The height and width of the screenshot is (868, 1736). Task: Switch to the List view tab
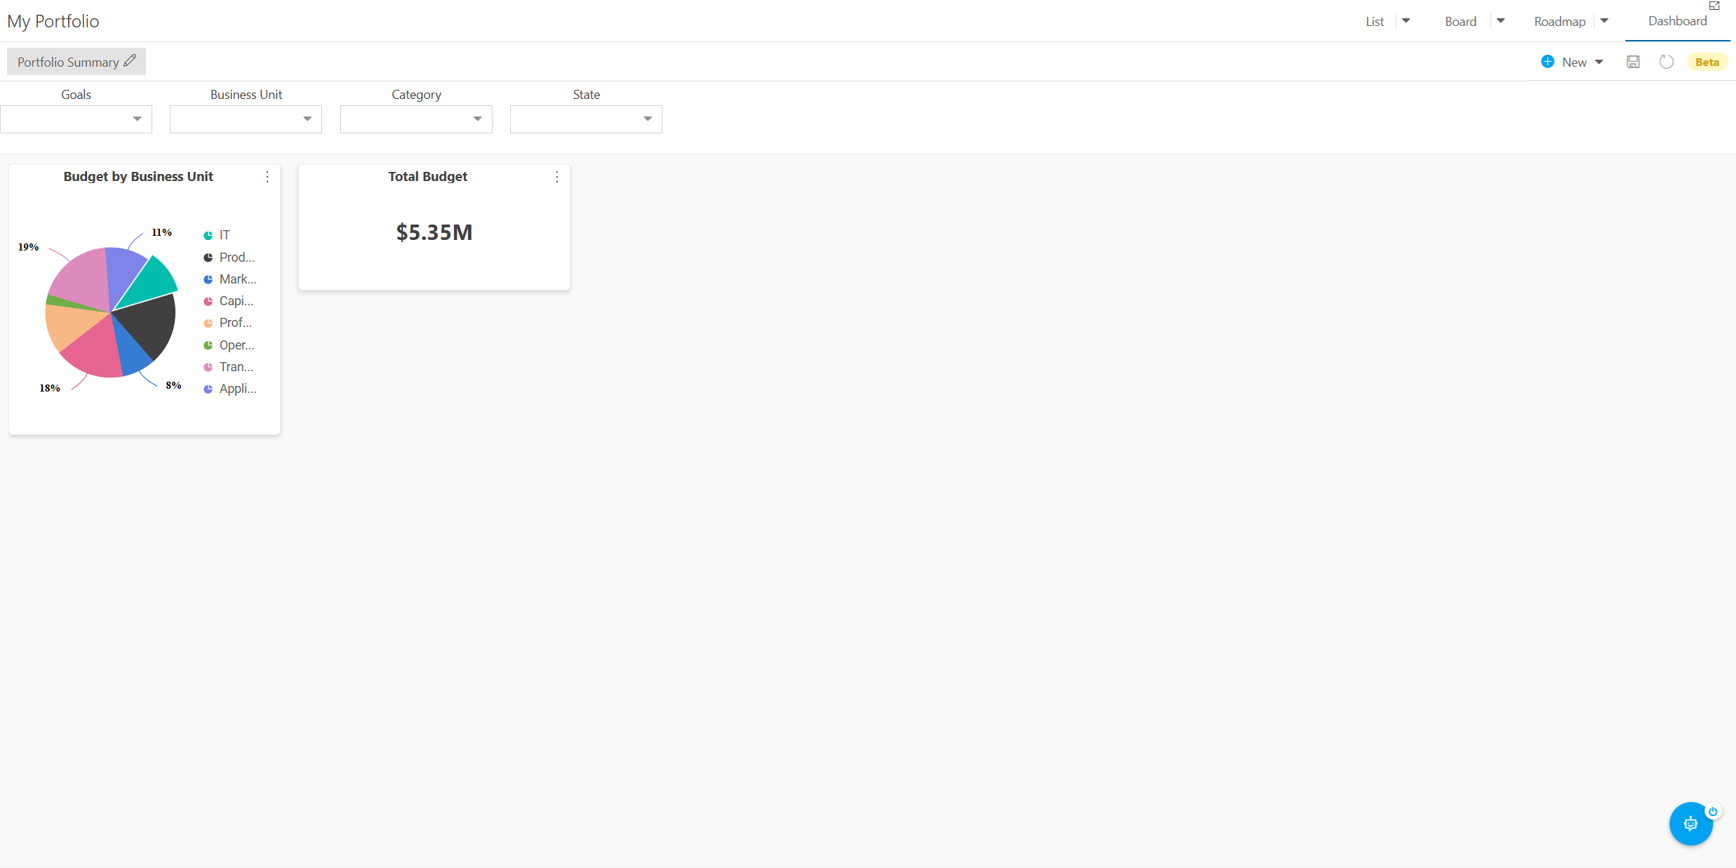pyautogui.click(x=1375, y=22)
